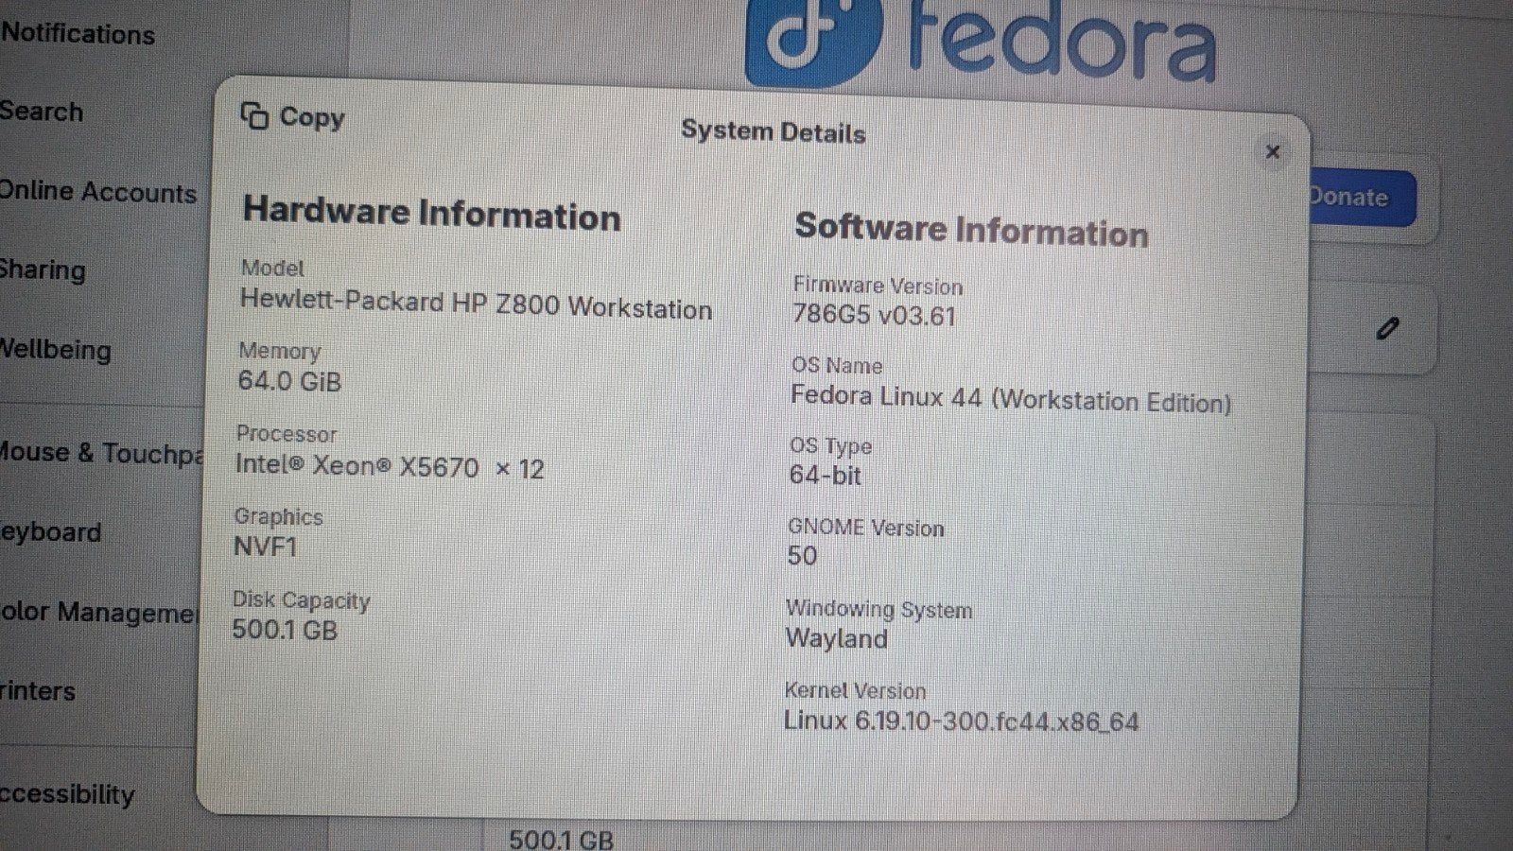1513x851 pixels.
Task: Open Mouse & Touchpad settings
Action: coord(100,453)
